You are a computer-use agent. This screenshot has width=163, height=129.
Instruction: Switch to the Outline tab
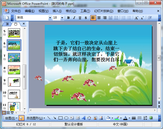7,24
